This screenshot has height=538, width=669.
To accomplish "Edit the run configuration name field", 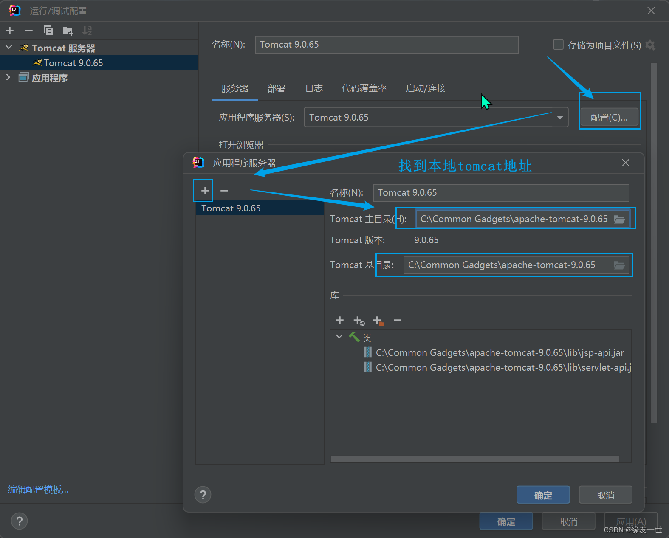I will click(387, 45).
